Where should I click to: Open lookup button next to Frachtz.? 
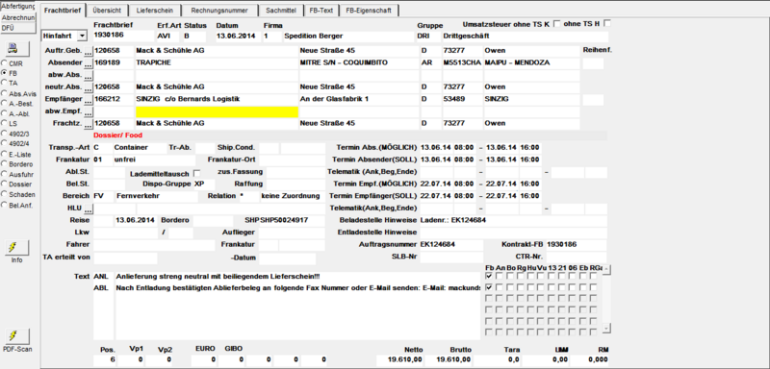[x=88, y=124]
